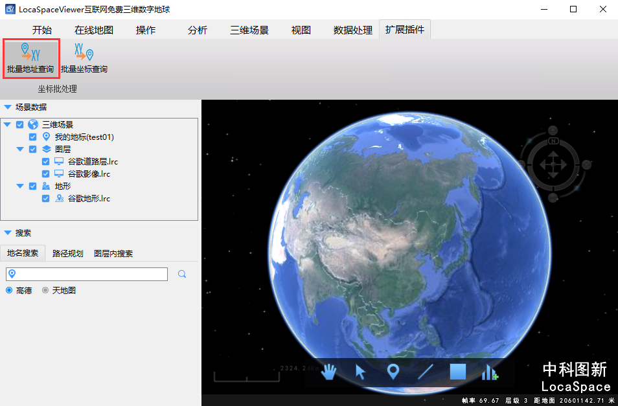Toggle the 谷歌道路层.lrc layer checkbox
Image resolution: width=618 pixels, height=406 pixels.
pyautogui.click(x=46, y=162)
